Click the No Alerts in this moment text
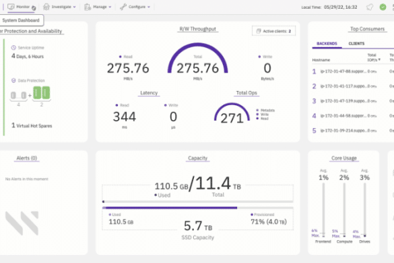Image resolution: width=394 pixels, height=263 pixels. coord(27,179)
